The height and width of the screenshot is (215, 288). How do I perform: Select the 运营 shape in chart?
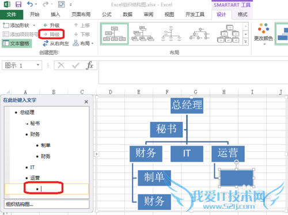pyautogui.click(x=228, y=153)
